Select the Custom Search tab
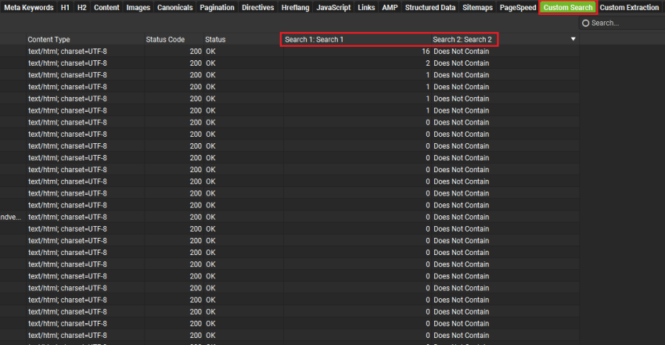 tap(568, 7)
